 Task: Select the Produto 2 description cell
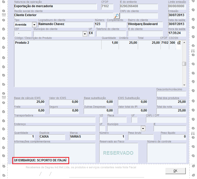(x=57, y=43)
